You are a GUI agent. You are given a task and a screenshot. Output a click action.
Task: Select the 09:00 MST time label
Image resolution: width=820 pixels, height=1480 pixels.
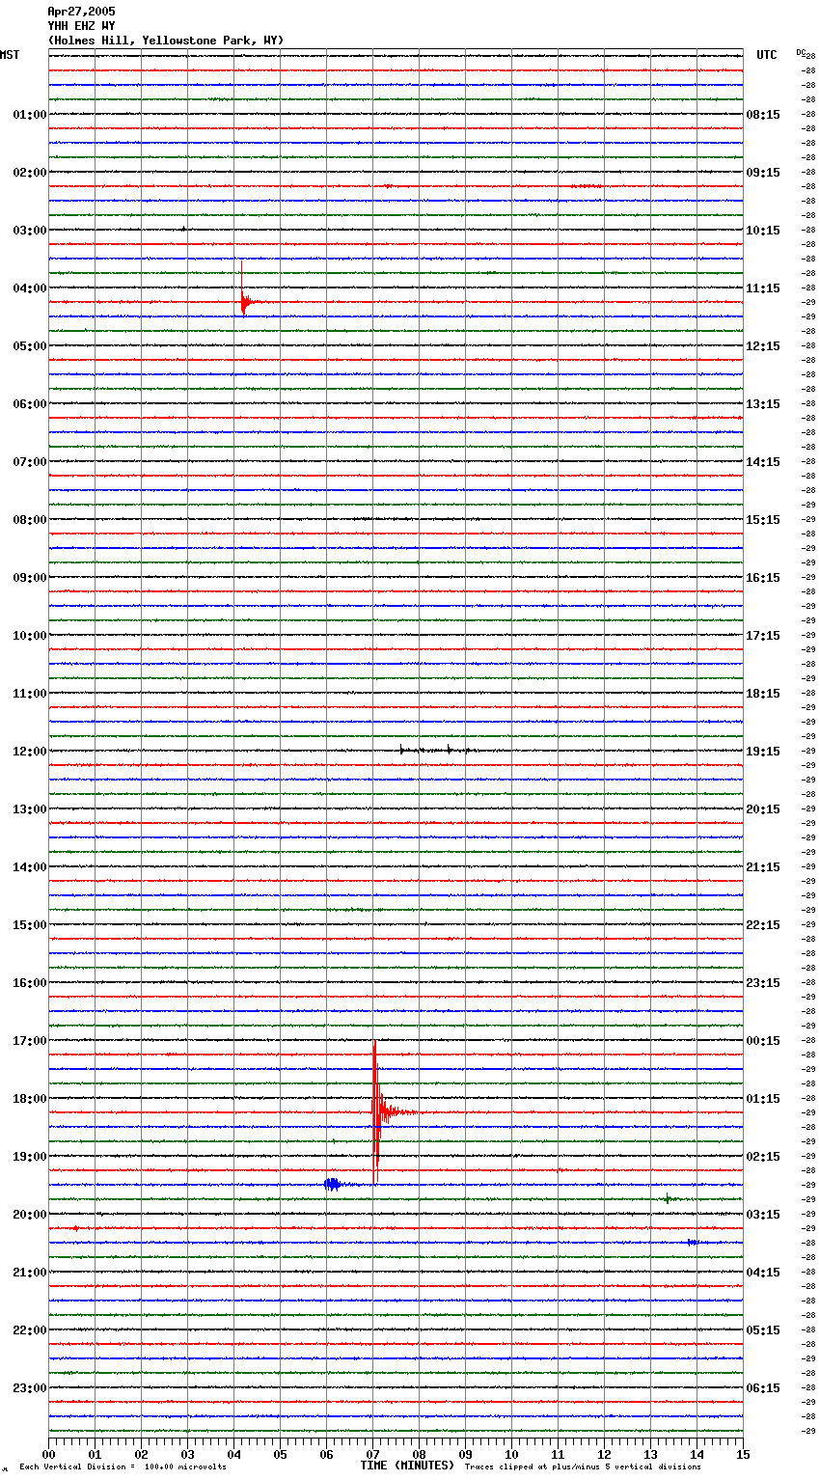[29, 578]
